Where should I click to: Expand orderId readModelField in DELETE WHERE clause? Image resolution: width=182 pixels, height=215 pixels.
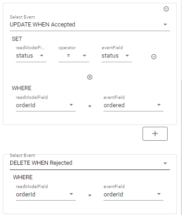click(45, 195)
